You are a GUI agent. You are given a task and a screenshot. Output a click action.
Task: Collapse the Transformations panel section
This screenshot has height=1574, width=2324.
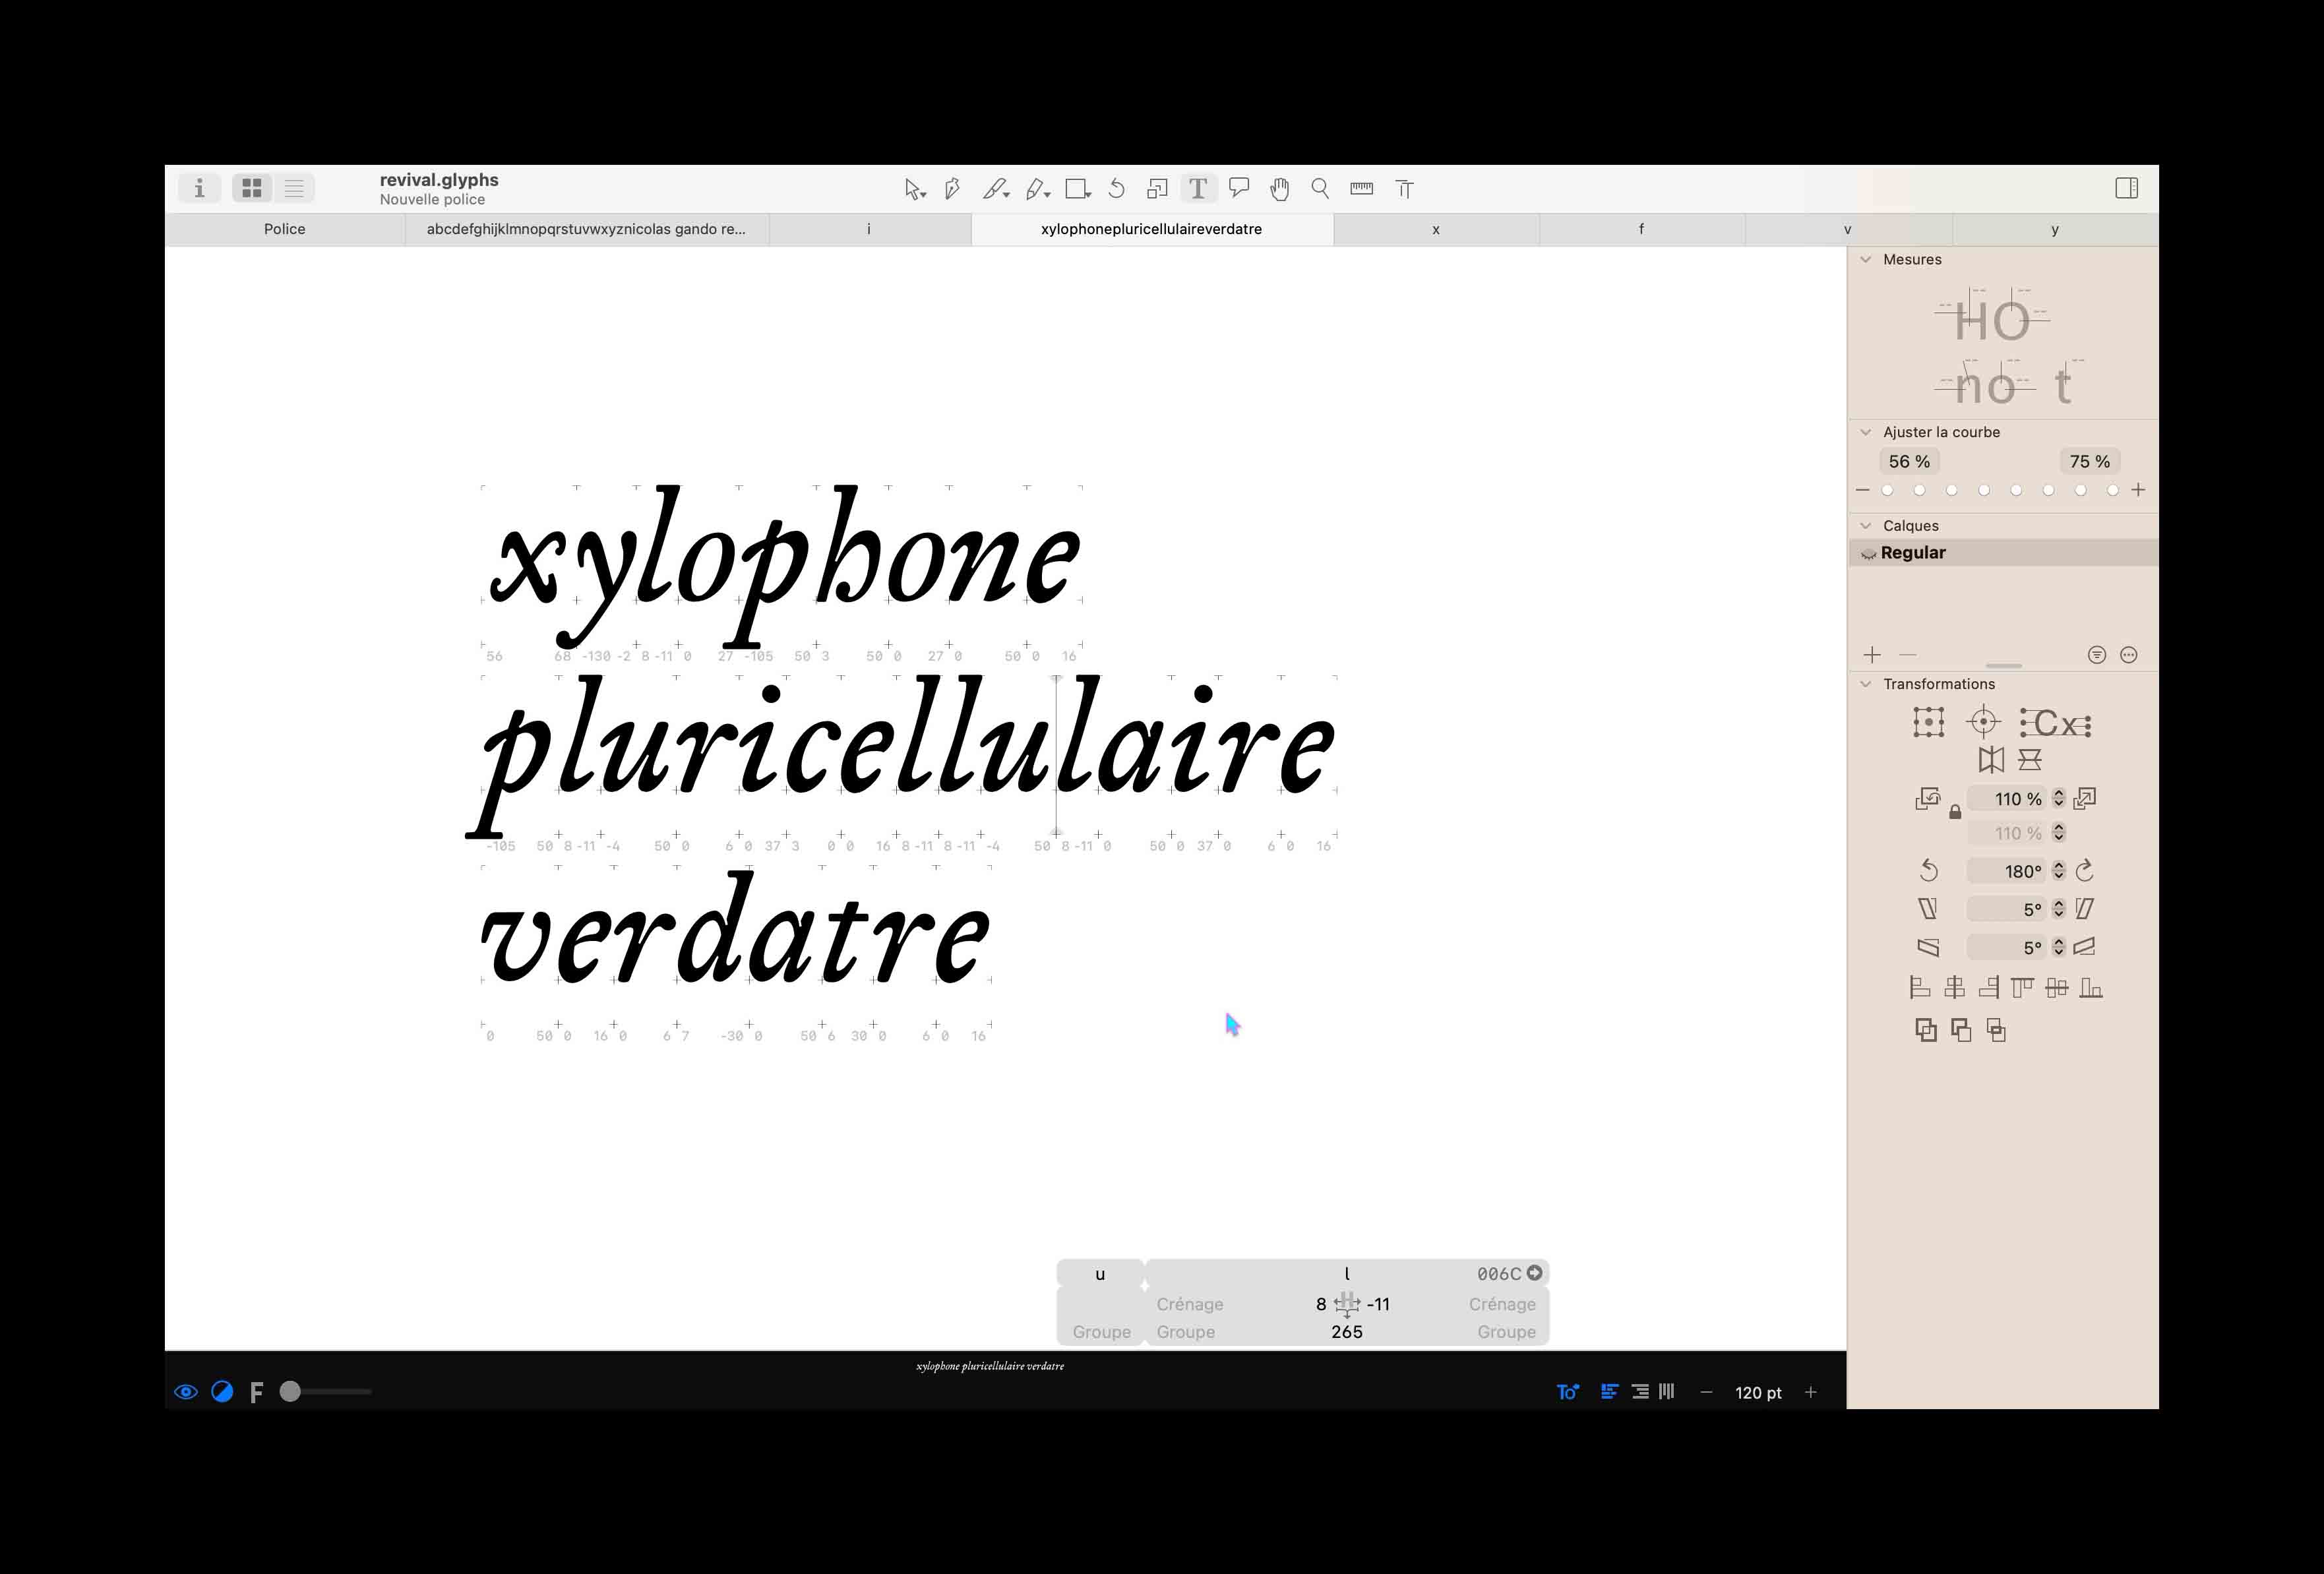(x=1865, y=684)
